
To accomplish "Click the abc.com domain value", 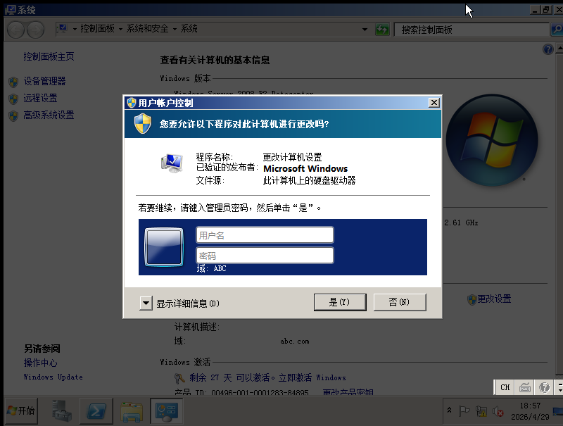I will (x=295, y=342).
